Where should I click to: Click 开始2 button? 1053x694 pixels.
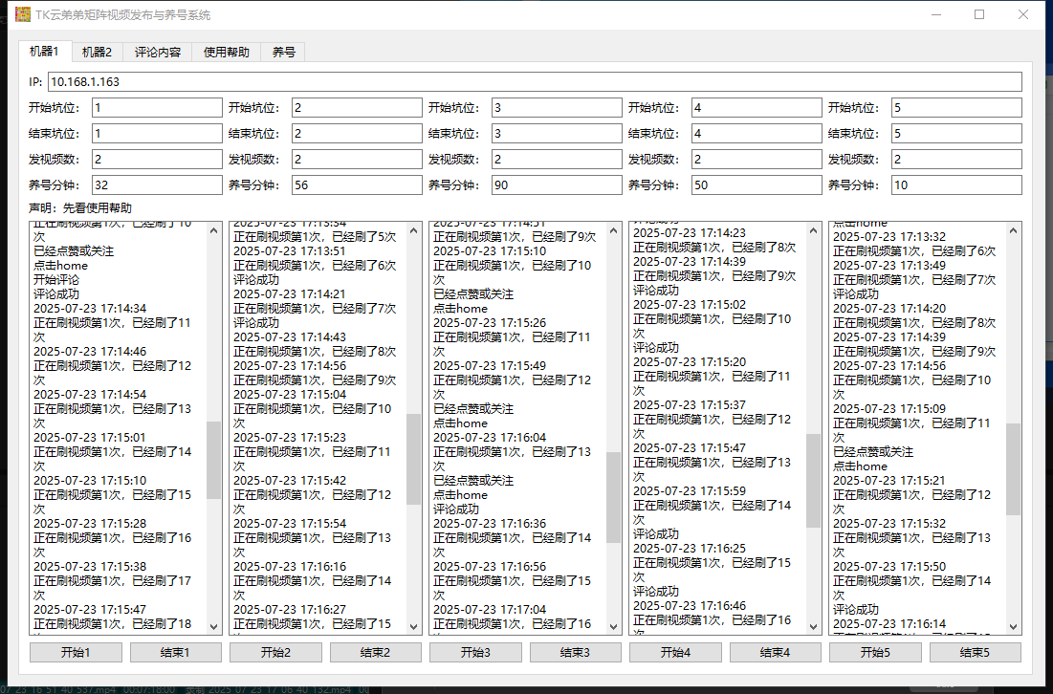click(x=275, y=652)
